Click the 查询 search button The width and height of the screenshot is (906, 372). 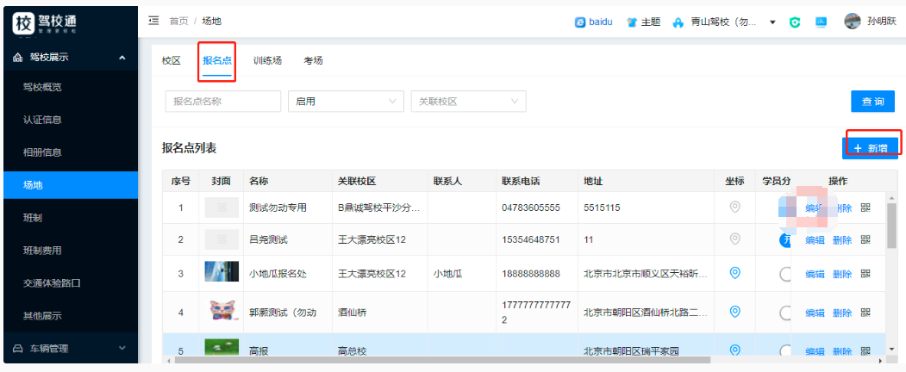(x=872, y=102)
